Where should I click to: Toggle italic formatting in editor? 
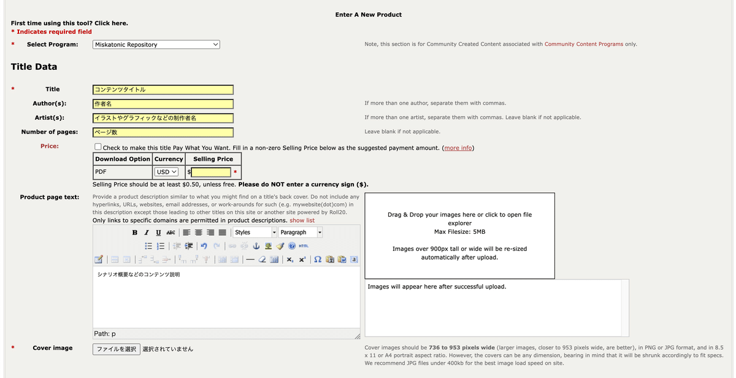tap(147, 233)
